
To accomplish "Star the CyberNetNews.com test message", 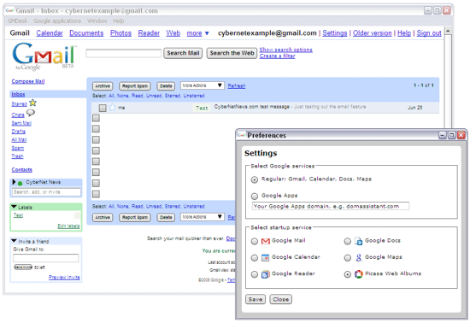I will point(112,108).
